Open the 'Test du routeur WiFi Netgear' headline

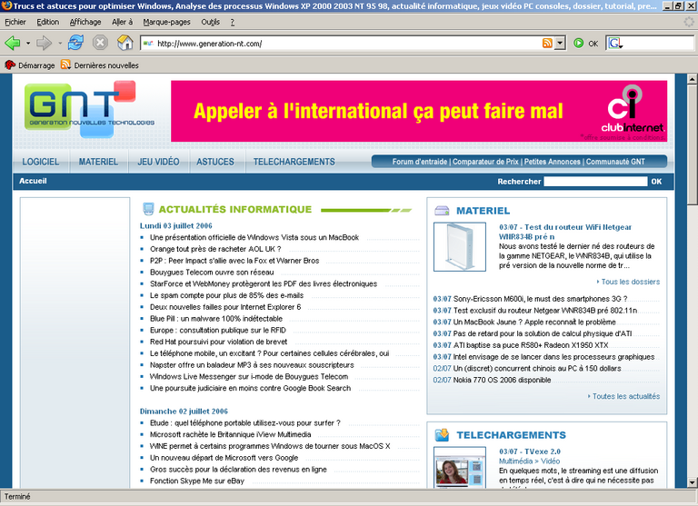(565, 232)
